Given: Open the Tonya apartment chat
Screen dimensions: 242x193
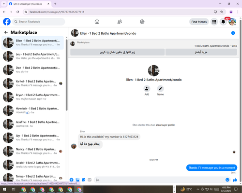Looking at the screenshot, I should [x=32, y=178].
